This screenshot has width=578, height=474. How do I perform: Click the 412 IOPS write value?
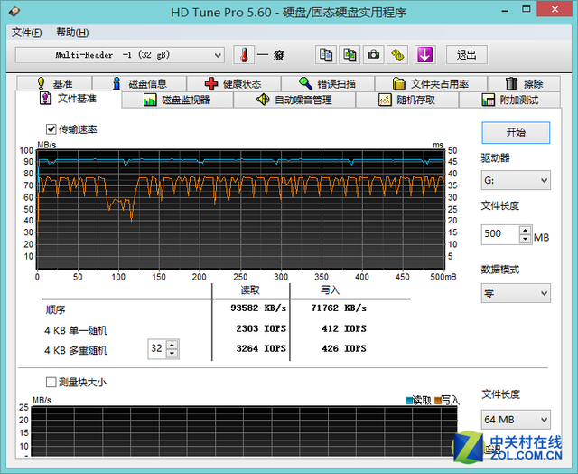pyautogui.click(x=343, y=328)
